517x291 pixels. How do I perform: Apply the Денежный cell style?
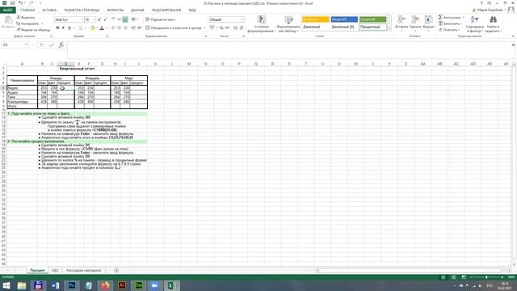[316, 27]
